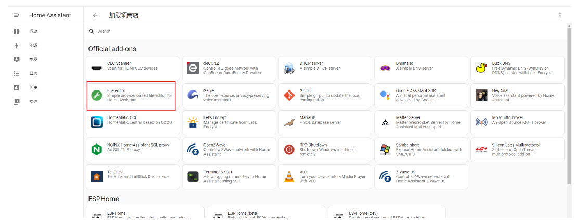The width and height of the screenshot is (575, 222).
Task: Click the File editor wrench icon
Action: click(96, 95)
